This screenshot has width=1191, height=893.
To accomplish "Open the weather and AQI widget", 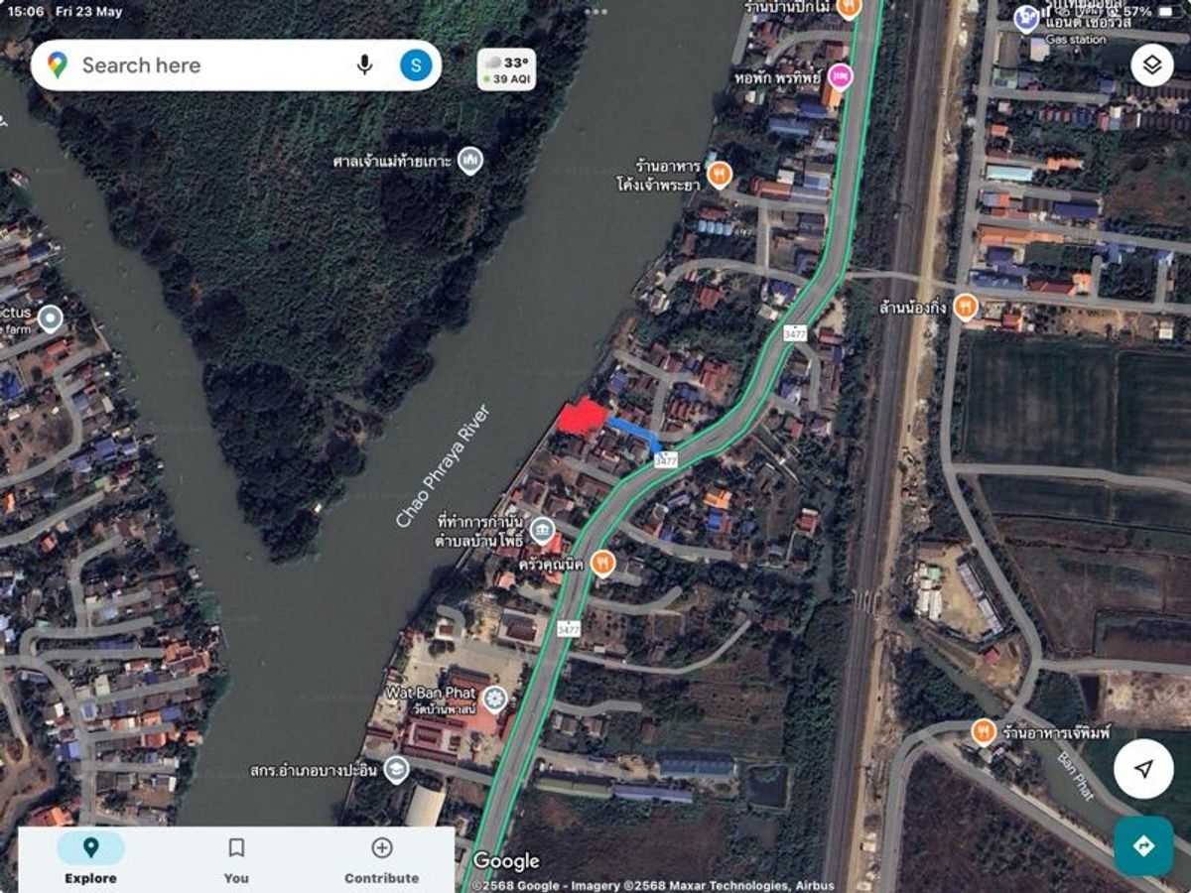I will (506, 69).
